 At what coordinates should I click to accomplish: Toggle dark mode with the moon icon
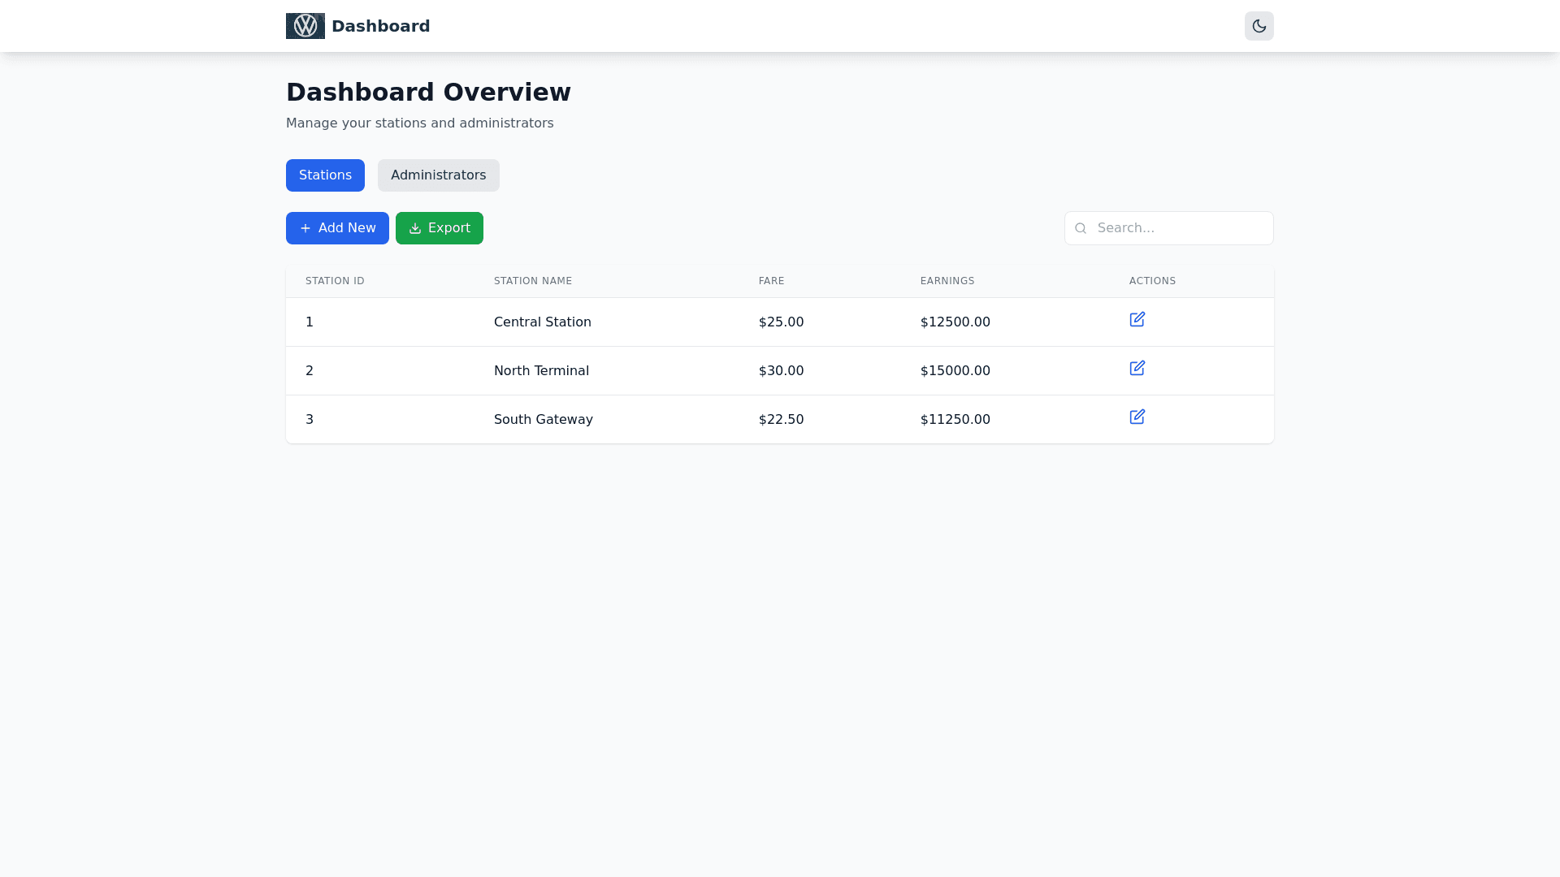(x=1259, y=26)
